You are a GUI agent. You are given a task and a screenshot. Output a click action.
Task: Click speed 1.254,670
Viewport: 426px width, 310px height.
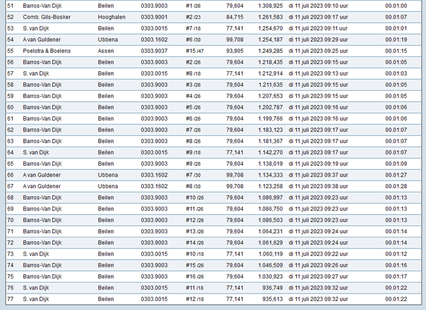[x=270, y=28]
